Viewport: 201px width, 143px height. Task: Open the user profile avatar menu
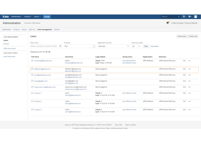[196, 16]
